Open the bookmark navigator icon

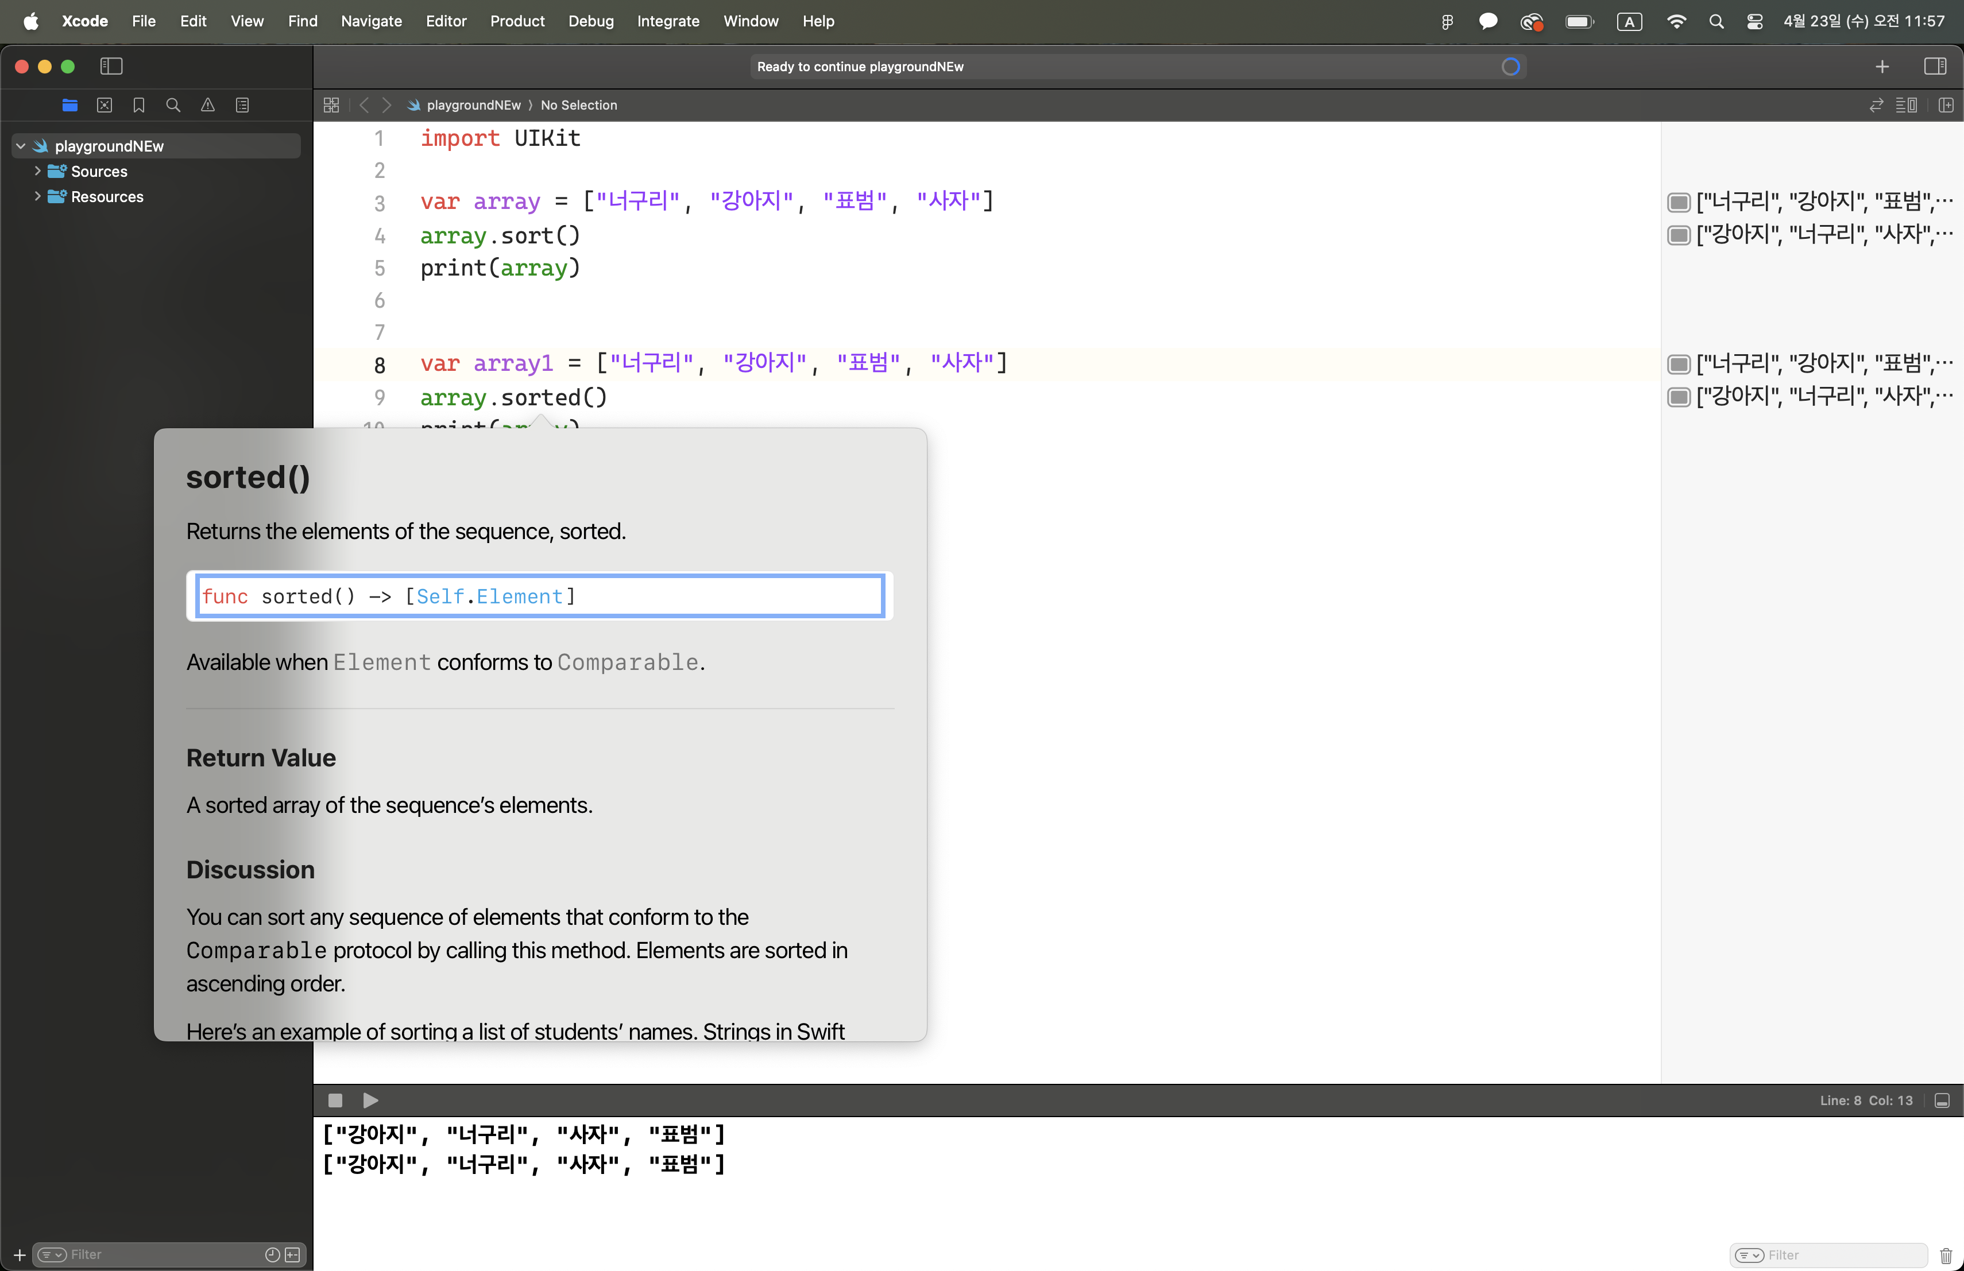pyautogui.click(x=138, y=104)
